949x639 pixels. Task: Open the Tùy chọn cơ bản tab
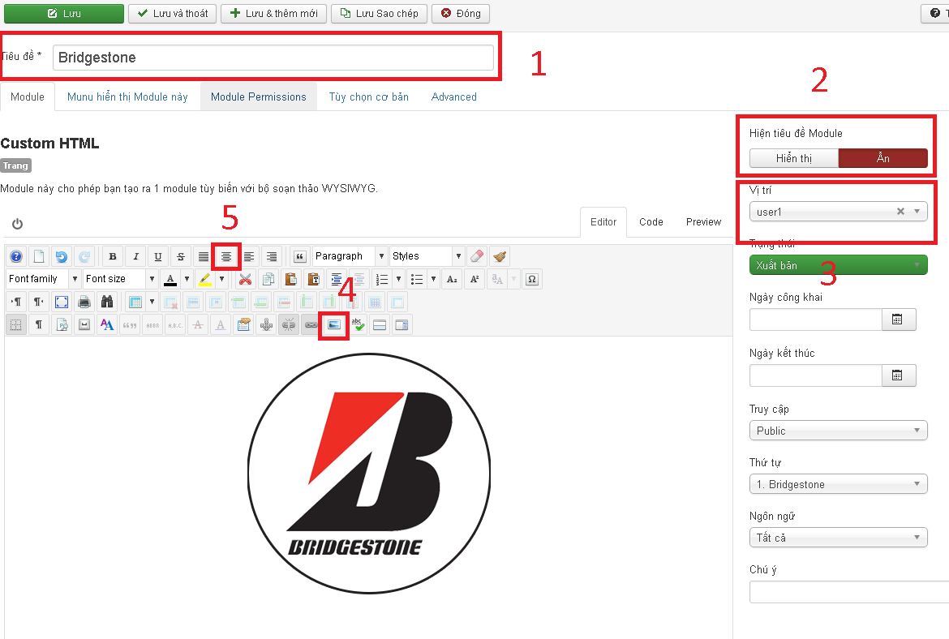(x=368, y=96)
